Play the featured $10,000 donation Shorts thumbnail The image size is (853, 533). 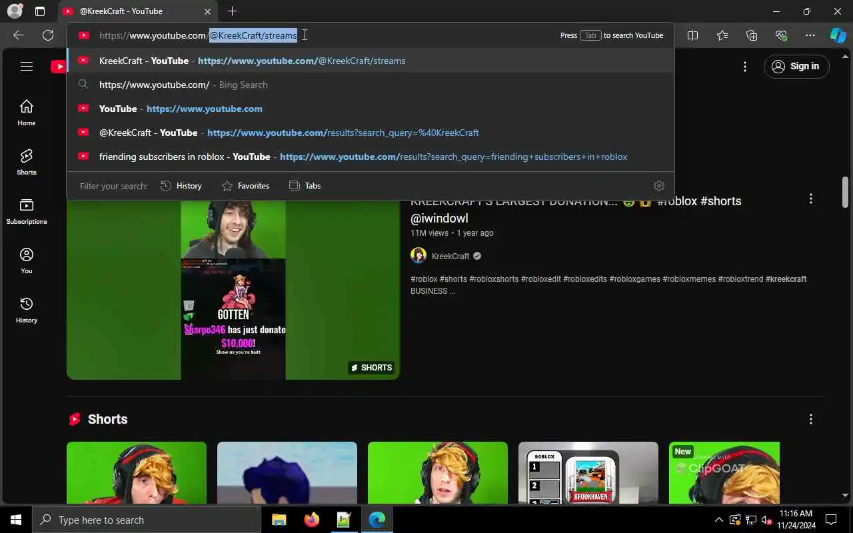tap(233, 289)
